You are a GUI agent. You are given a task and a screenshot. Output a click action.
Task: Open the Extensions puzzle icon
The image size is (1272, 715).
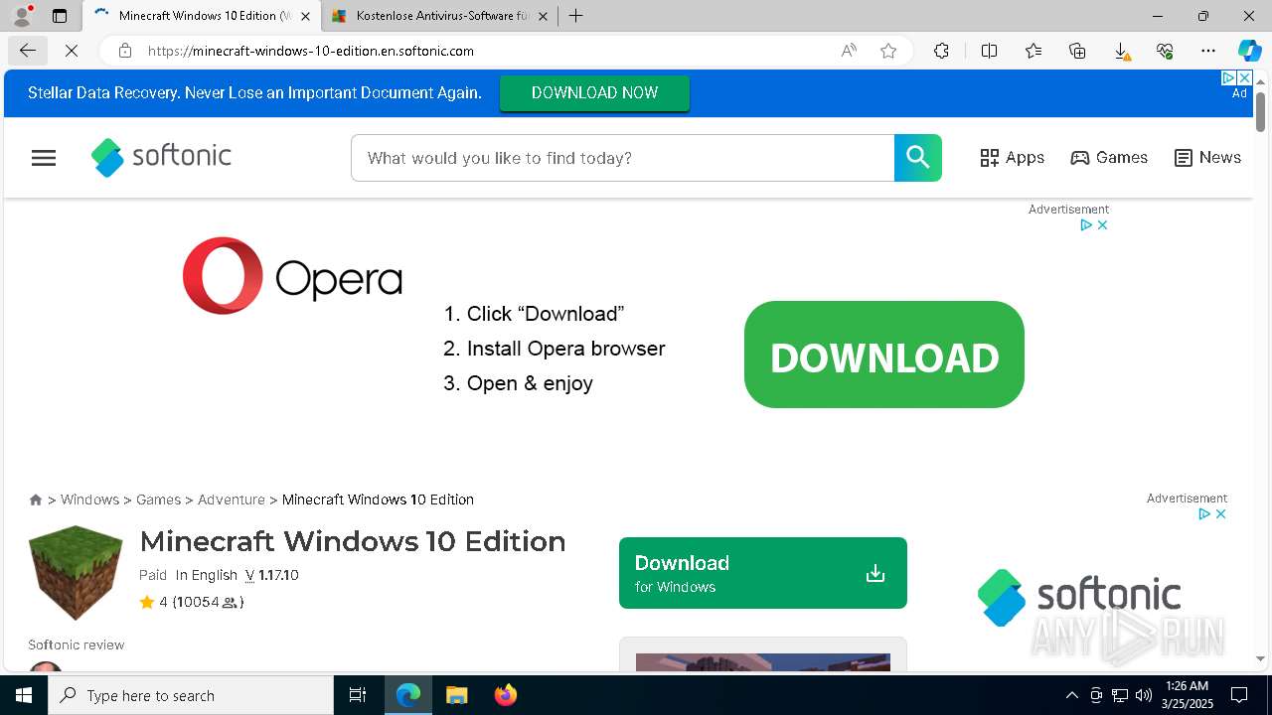941,51
